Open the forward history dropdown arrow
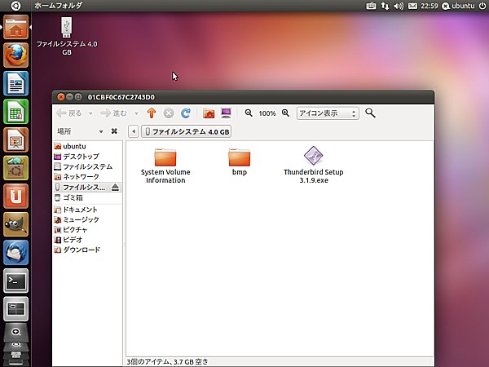Screen dimensions: 489x367 click(136, 113)
